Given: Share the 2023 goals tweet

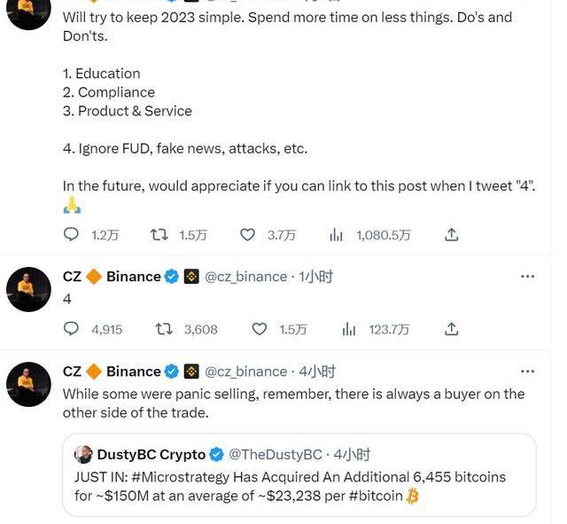Looking at the screenshot, I should click(x=451, y=235).
